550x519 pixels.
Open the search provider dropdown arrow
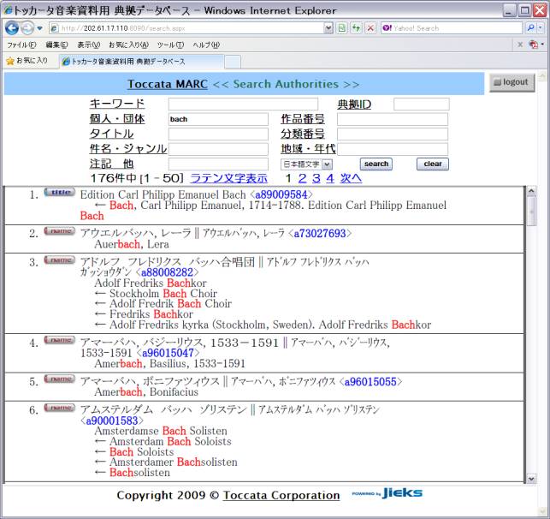(x=541, y=27)
